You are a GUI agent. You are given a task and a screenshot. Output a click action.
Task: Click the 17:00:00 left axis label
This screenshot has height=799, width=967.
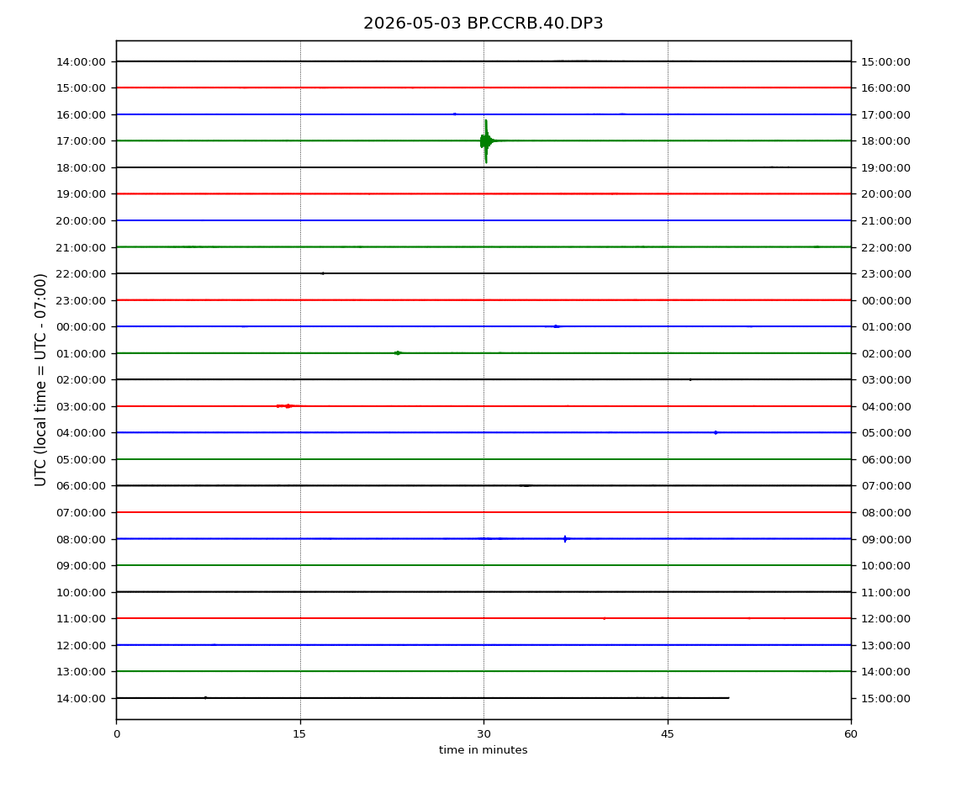pos(81,141)
